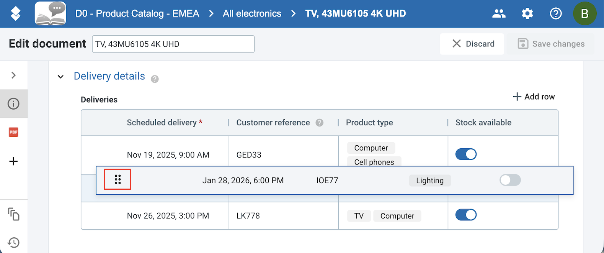Image resolution: width=604 pixels, height=253 pixels.
Task: Click Stock available column header
Action: (x=483, y=123)
